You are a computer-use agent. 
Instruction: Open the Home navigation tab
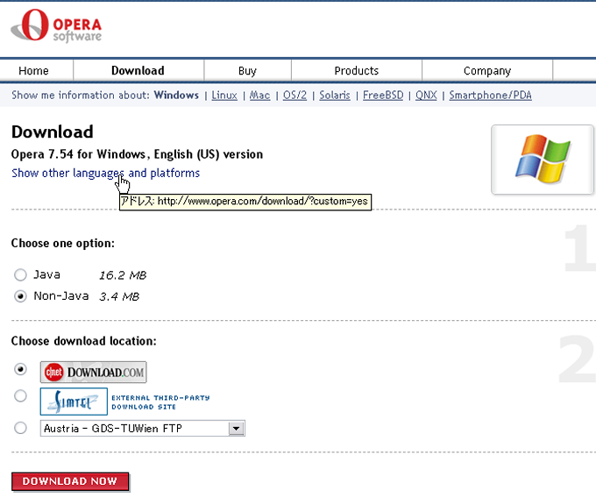pos(34,71)
